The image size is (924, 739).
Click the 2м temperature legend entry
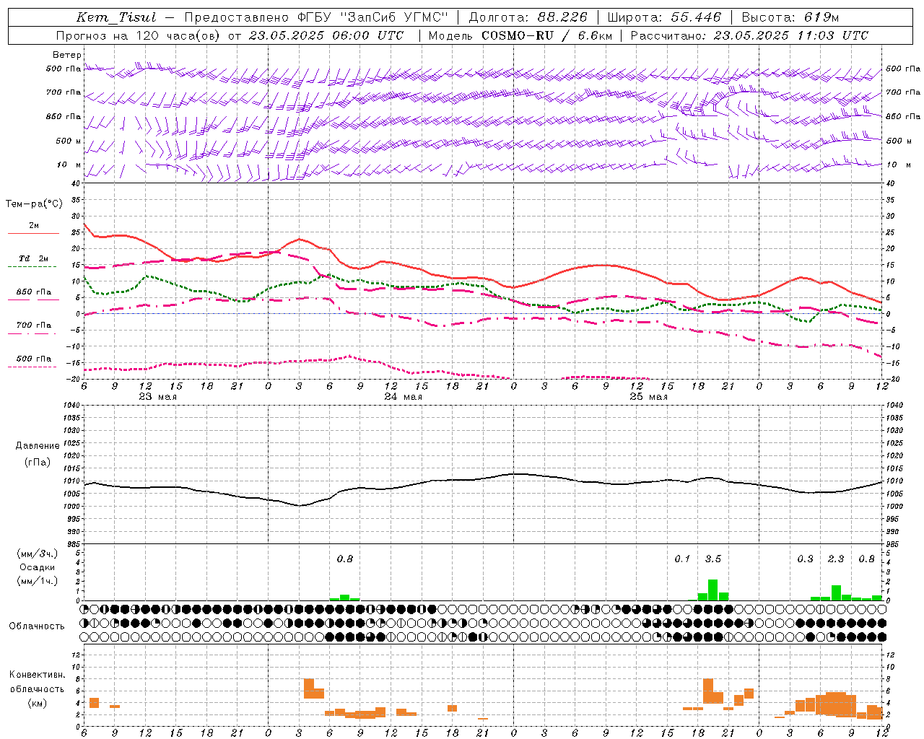point(34,226)
